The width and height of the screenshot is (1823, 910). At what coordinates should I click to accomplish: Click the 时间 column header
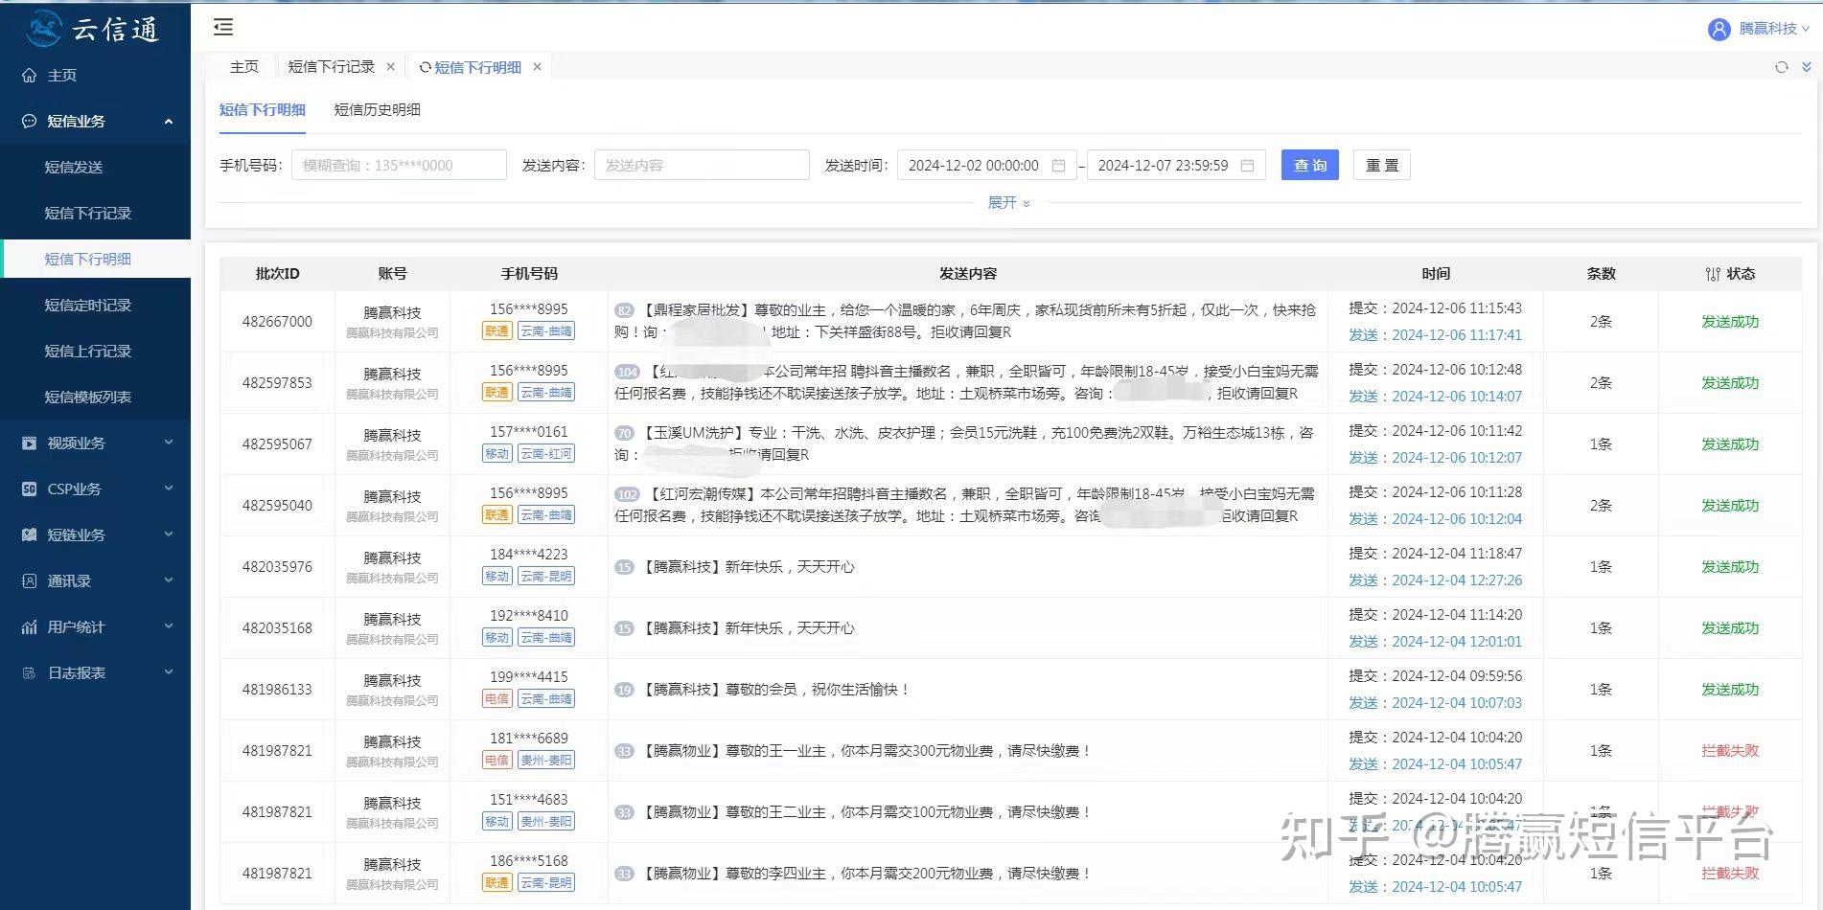click(x=1436, y=274)
